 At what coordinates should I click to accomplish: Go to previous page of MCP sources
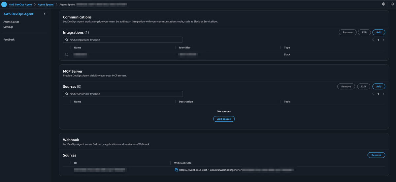[x=373, y=94]
